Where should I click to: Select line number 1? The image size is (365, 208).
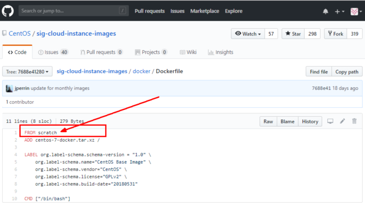pos(16,132)
